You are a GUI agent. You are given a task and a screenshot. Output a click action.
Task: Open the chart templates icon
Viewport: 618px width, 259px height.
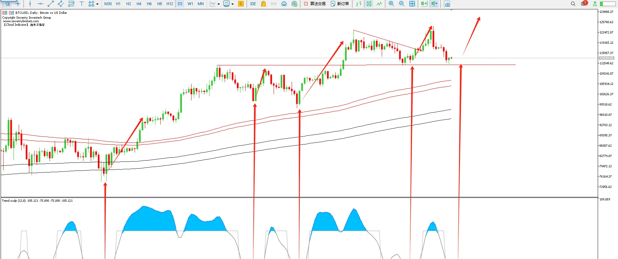coord(227,4)
